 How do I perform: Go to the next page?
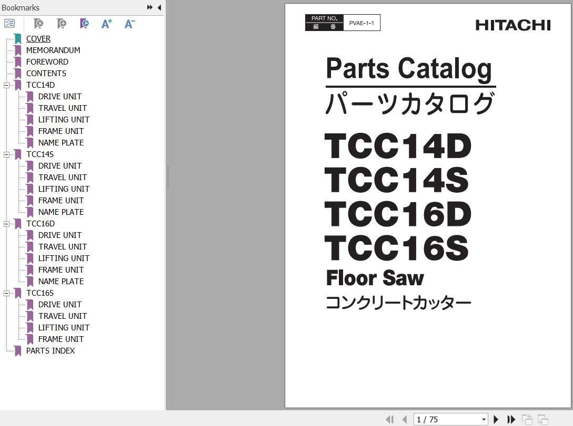click(x=496, y=420)
